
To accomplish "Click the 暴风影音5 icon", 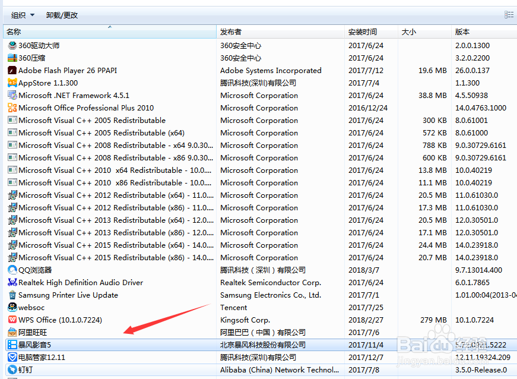I will [x=12, y=345].
